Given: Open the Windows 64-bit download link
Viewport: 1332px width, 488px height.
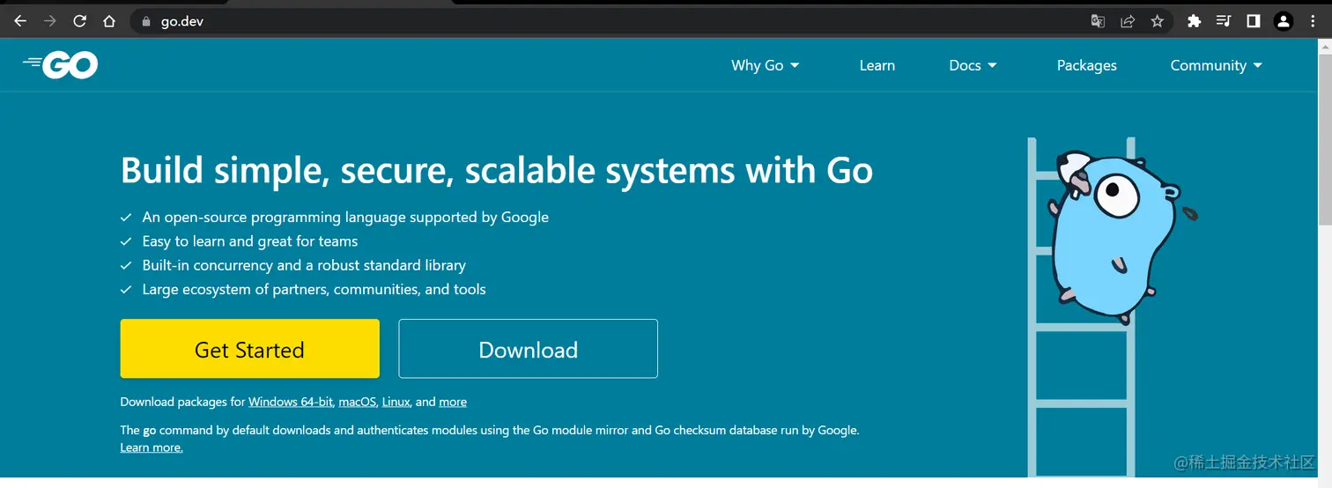Looking at the screenshot, I should [290, 402].
